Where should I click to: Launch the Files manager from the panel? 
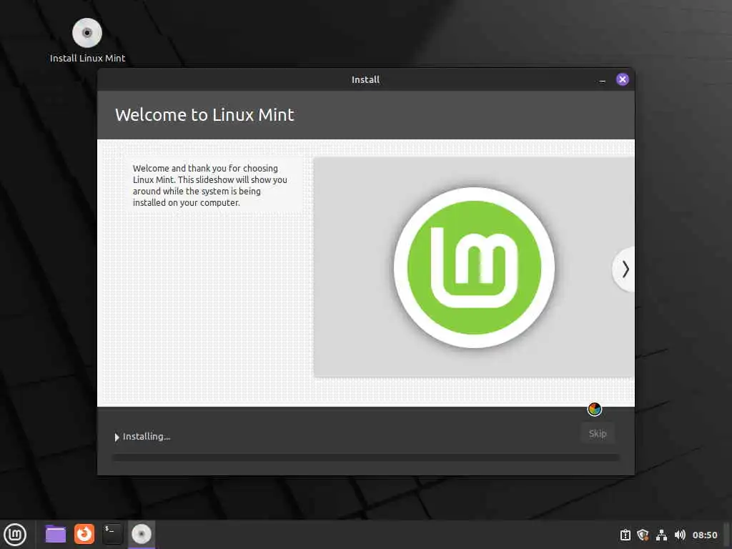tap(56, 534)
